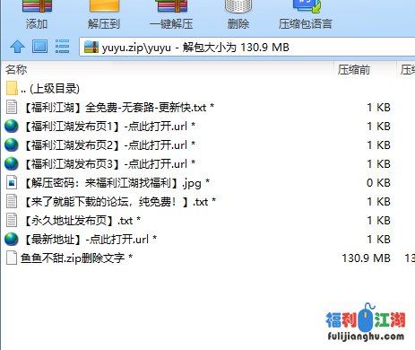Select the 解压密码 jpg file
Screen dimensions: 415x350
tap(108, 183)
